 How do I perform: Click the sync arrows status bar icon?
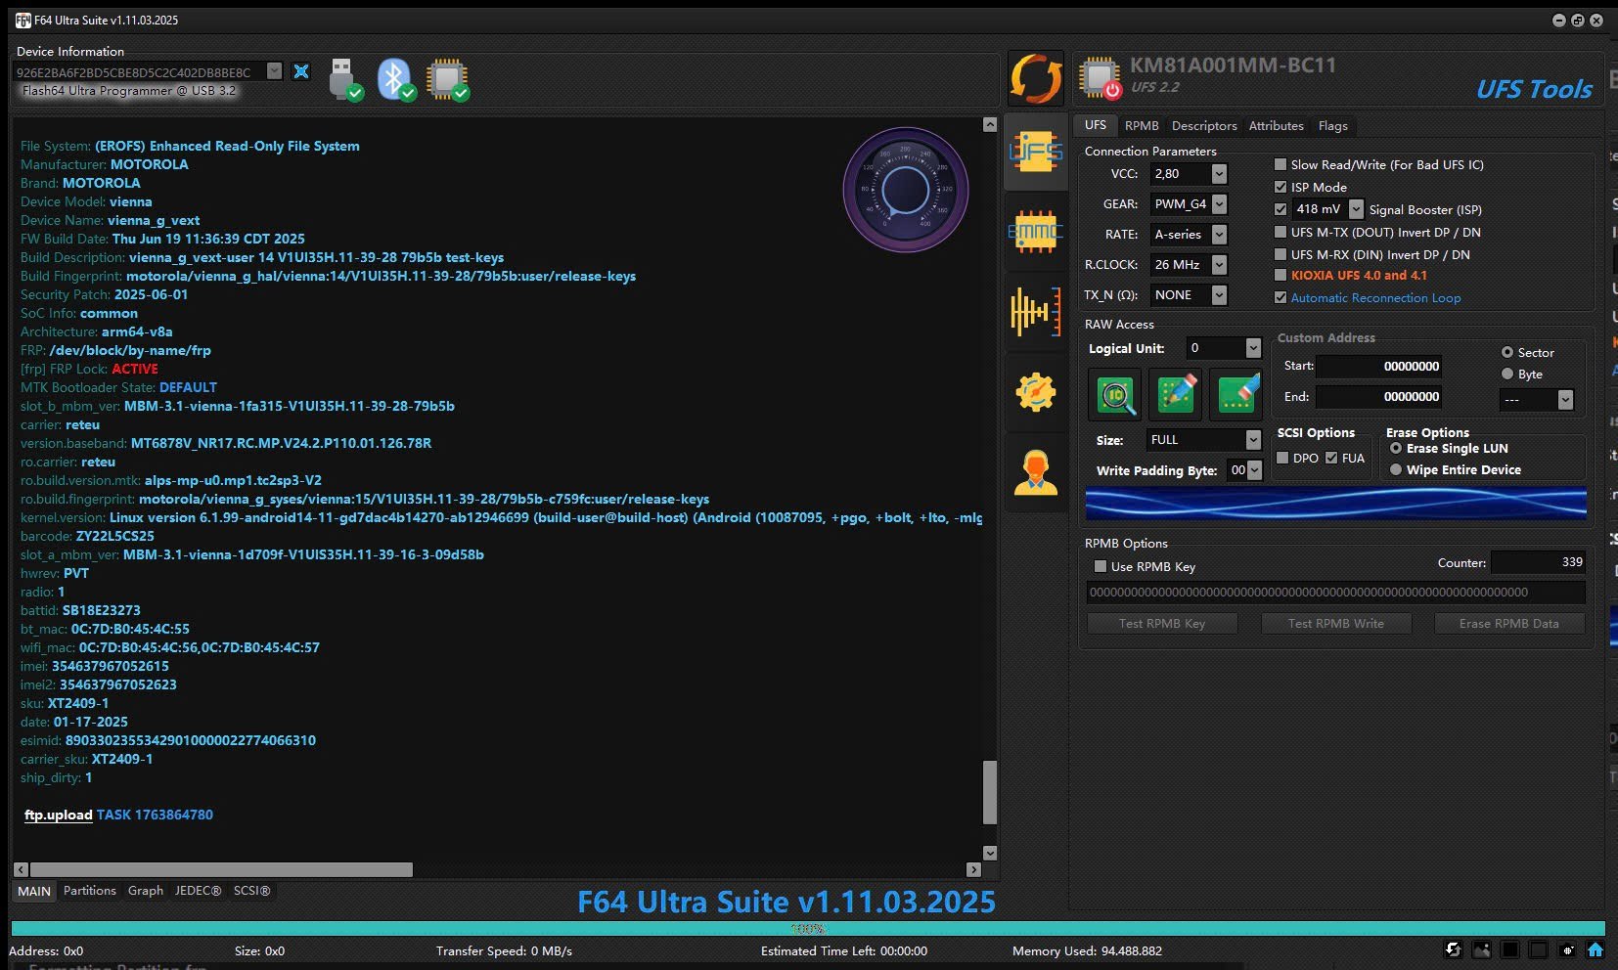coord(1454,949)
